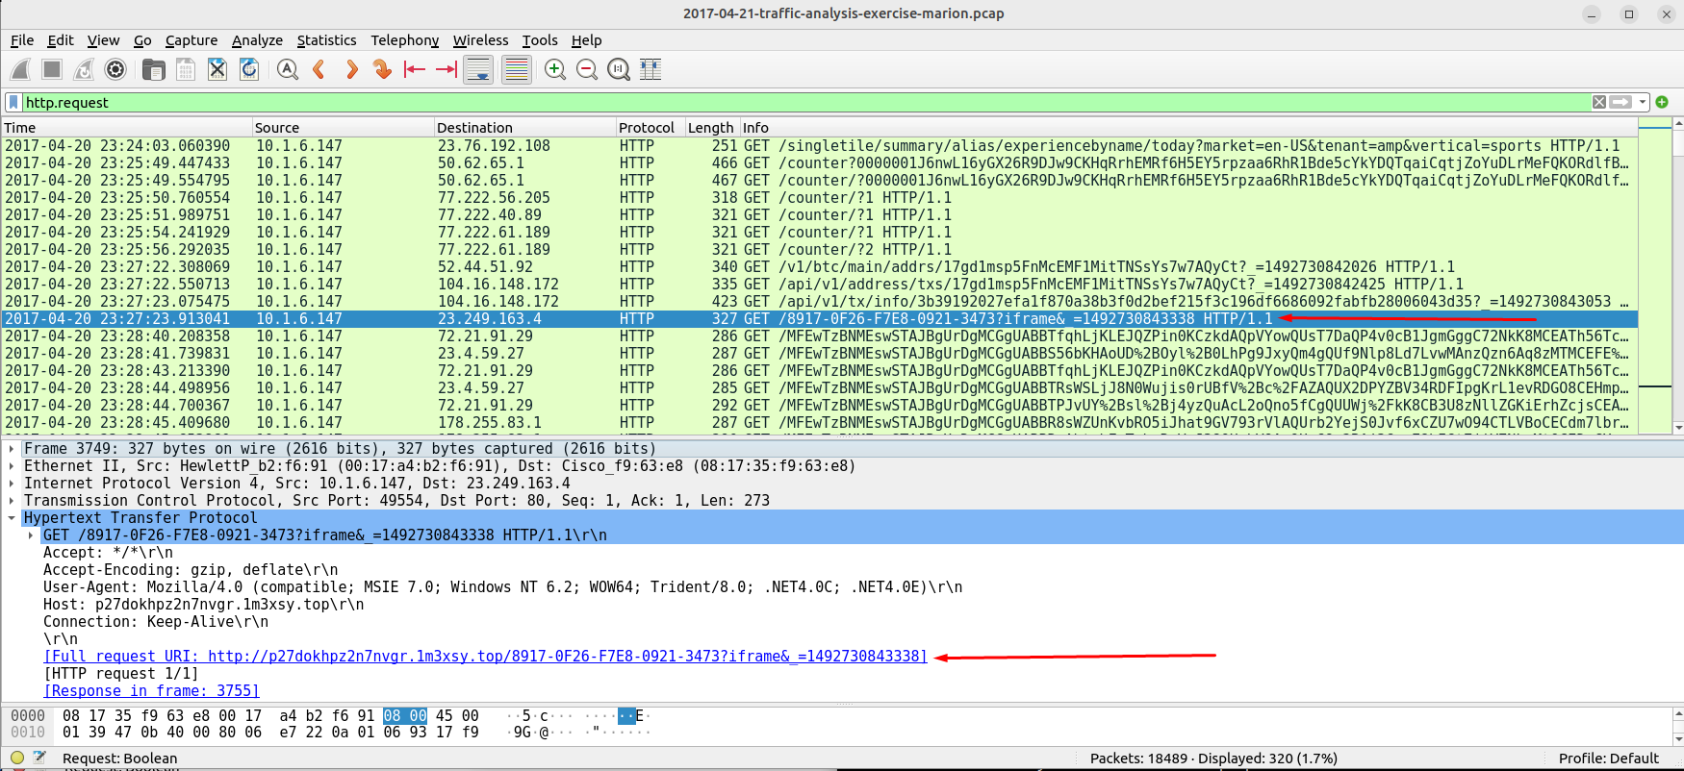1684x771 pixels.
Task: Open the Analyze menu
Action: pyautogui.click(x=257, y=40)
